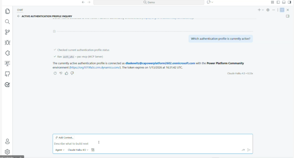The height and width of the screenshot is (158, 294).
Task: Open the checkmark circle activity bar icon
Action: [x=7, y=85]
